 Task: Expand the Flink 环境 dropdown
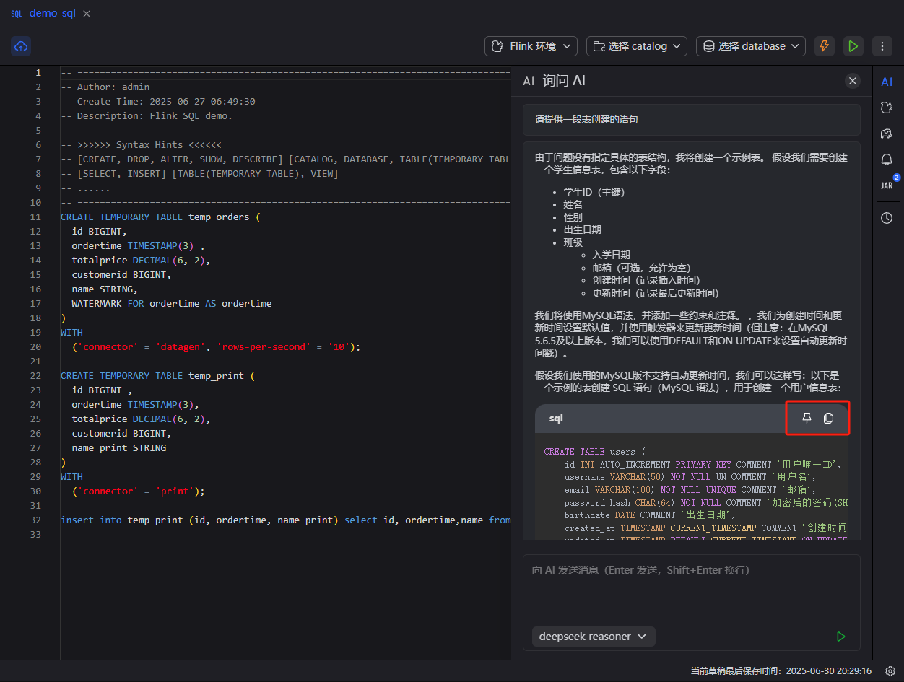tap(531, 46)
